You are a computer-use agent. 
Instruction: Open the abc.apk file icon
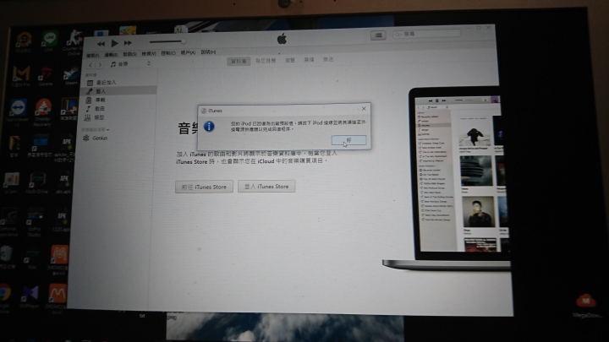click(63, 183)
